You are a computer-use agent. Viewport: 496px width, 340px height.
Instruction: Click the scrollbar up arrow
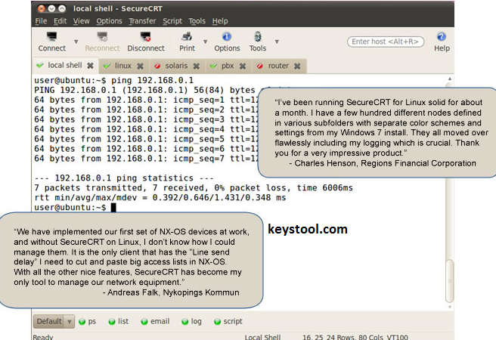point(449,79)
